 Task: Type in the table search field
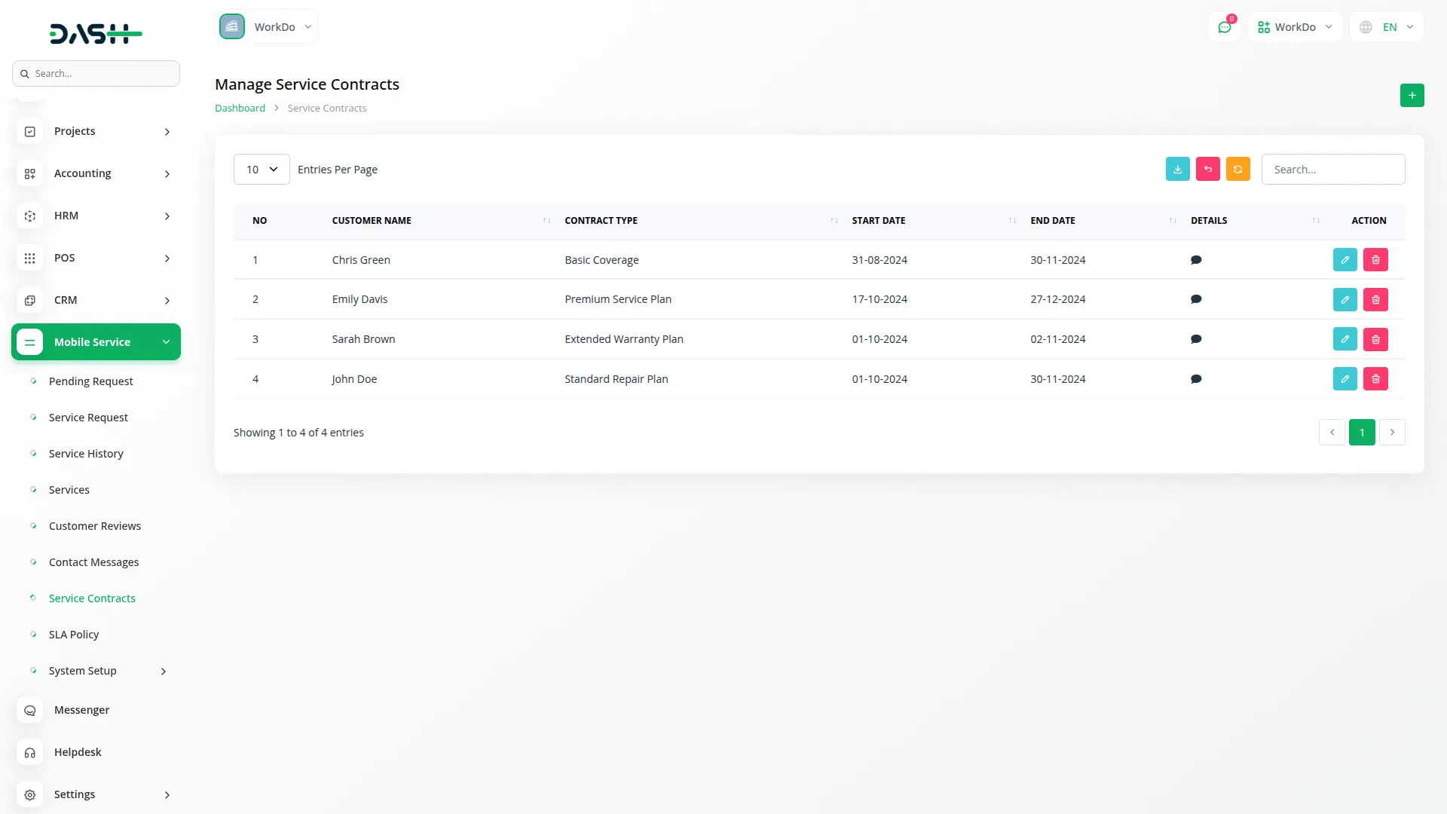click(x=1332, y=169)
